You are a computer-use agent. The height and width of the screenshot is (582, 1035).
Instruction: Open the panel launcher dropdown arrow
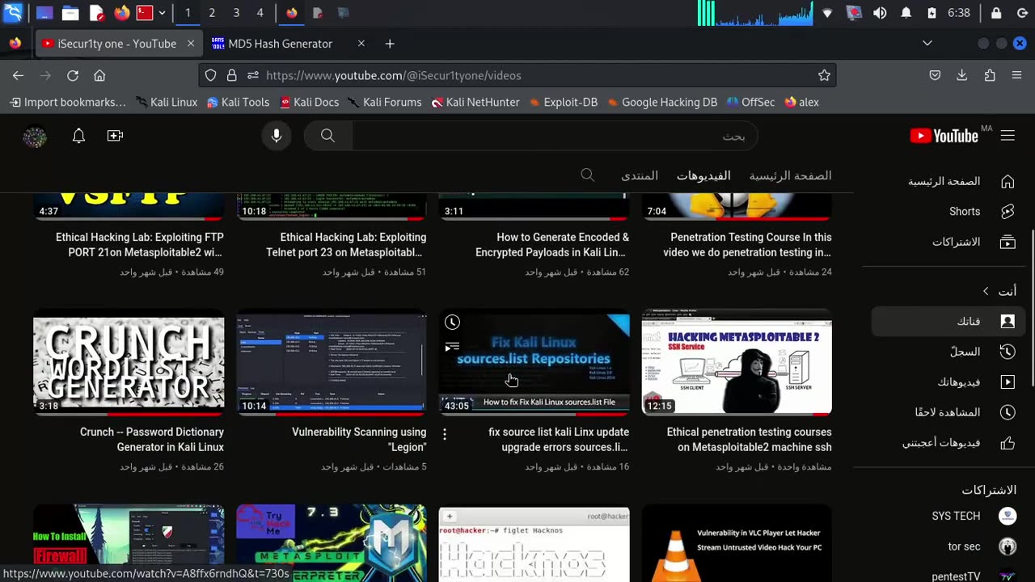(162, 13)
